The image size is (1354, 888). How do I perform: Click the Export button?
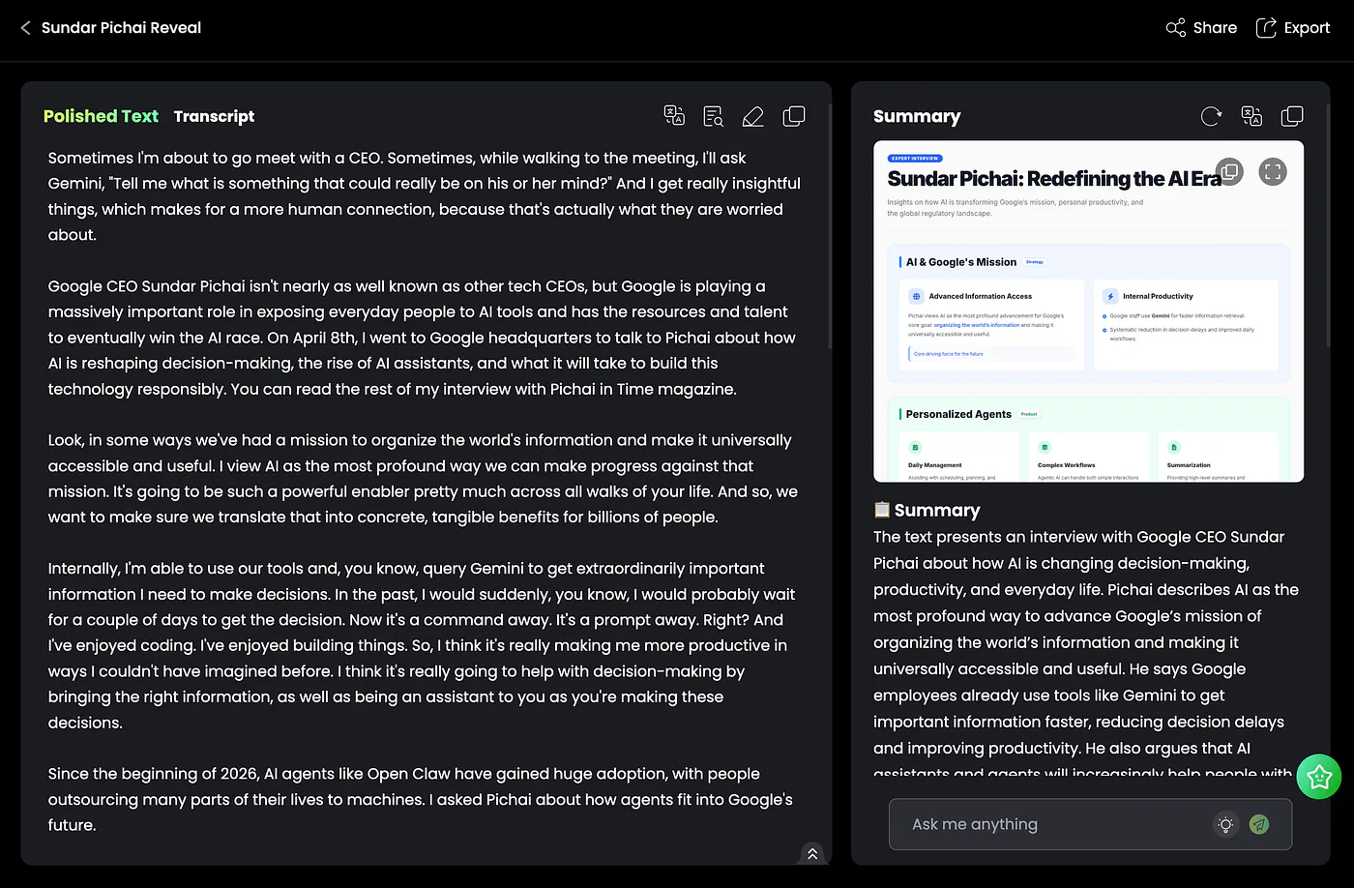[1293, 28]
